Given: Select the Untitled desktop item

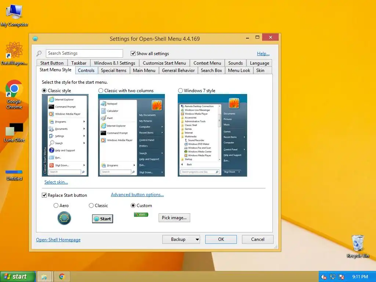Looking at the screenshot, I should coord(14,175).
